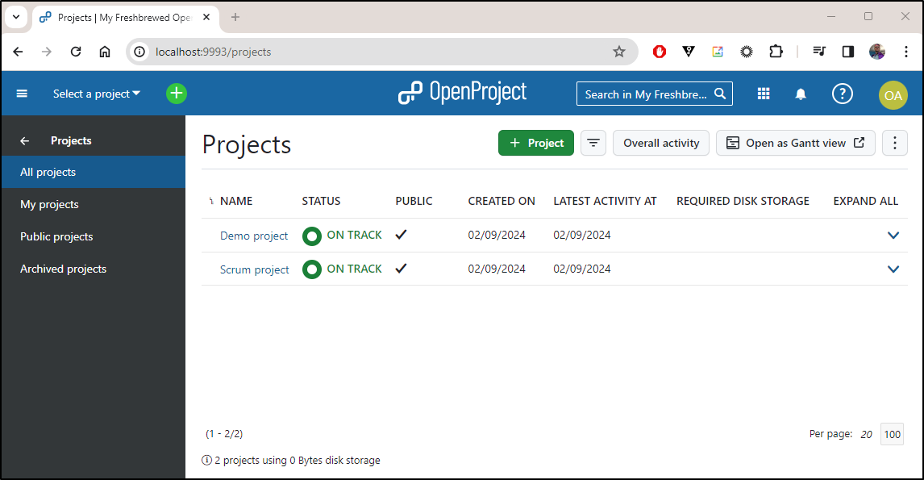Set per page to 100
This screenshot has width=924, height=480.
[x=893, y=435]
